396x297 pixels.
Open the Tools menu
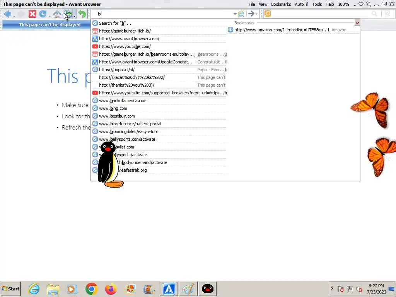[317, 4]
